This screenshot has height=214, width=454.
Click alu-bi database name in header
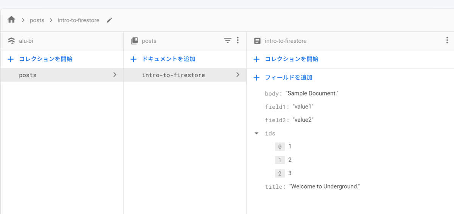26,41
